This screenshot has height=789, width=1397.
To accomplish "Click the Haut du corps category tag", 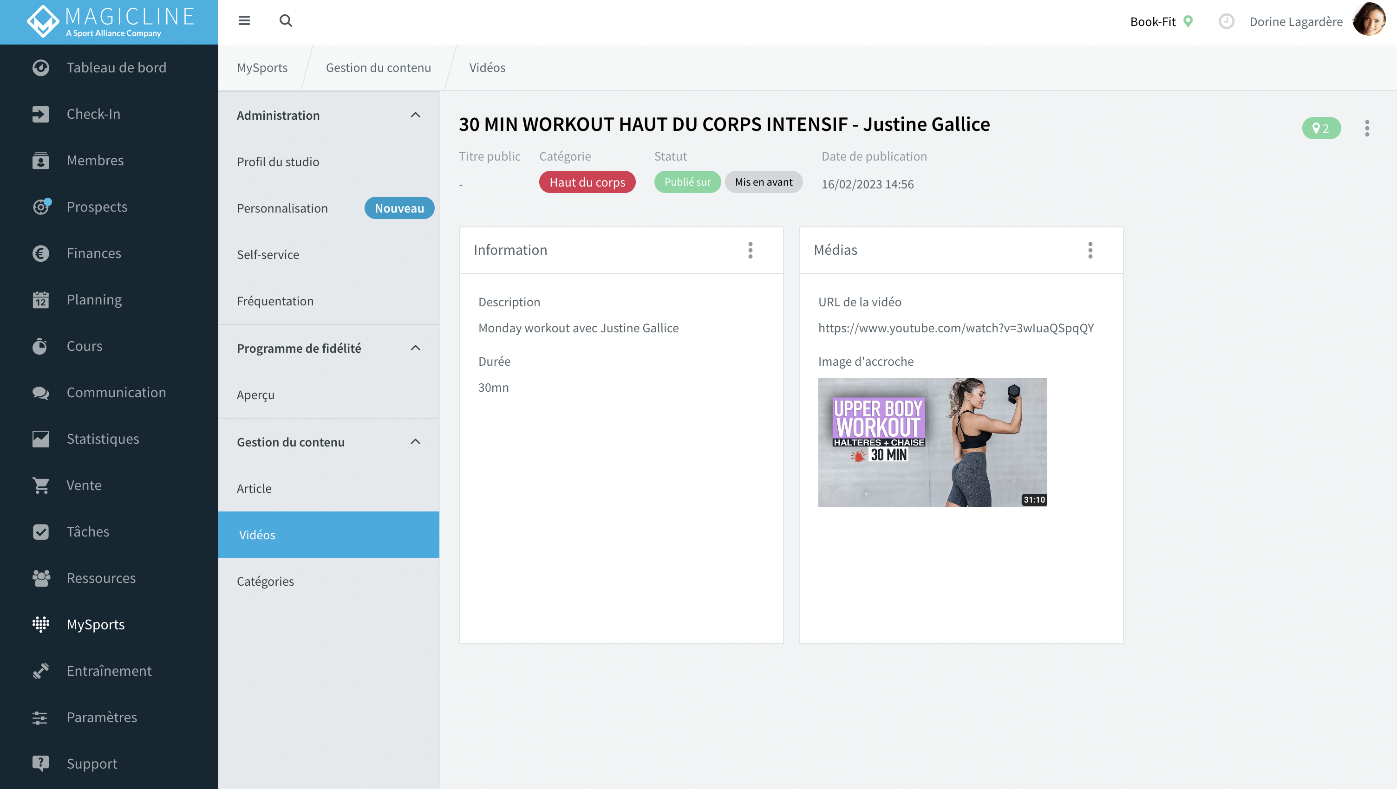I will [587, 182].
